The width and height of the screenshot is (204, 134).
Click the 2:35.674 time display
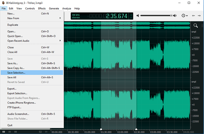(x=117, y=16)
